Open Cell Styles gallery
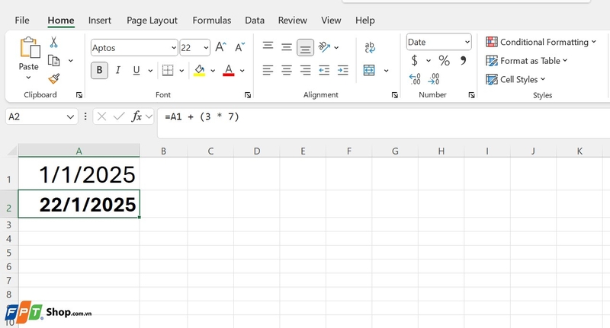This screenshot has height=328, width=610. (x=515, y=79)
